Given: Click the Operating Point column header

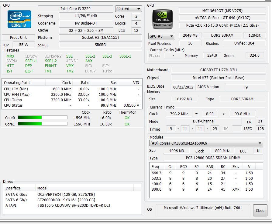Looking at the screenshot, I should coord(24,83).
